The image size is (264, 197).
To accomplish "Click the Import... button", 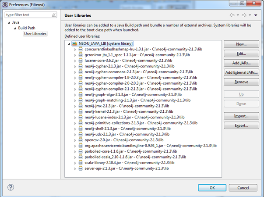I will point(241,116).
